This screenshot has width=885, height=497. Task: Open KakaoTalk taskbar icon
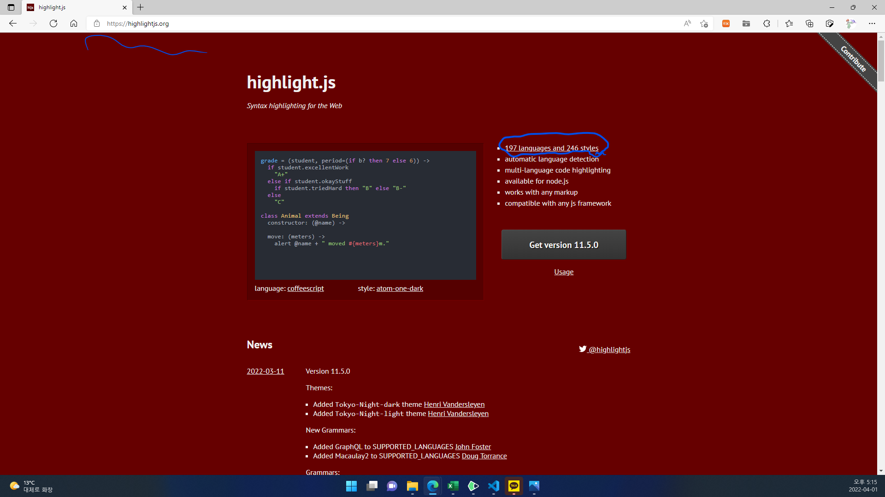[x=513, y=486]
